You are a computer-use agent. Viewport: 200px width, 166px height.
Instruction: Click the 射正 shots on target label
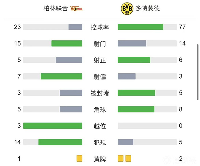click(x=100, y=60)
